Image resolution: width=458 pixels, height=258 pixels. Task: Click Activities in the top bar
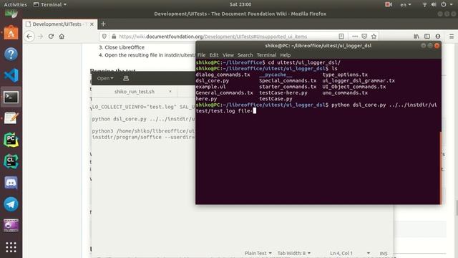tap(15, 4)
